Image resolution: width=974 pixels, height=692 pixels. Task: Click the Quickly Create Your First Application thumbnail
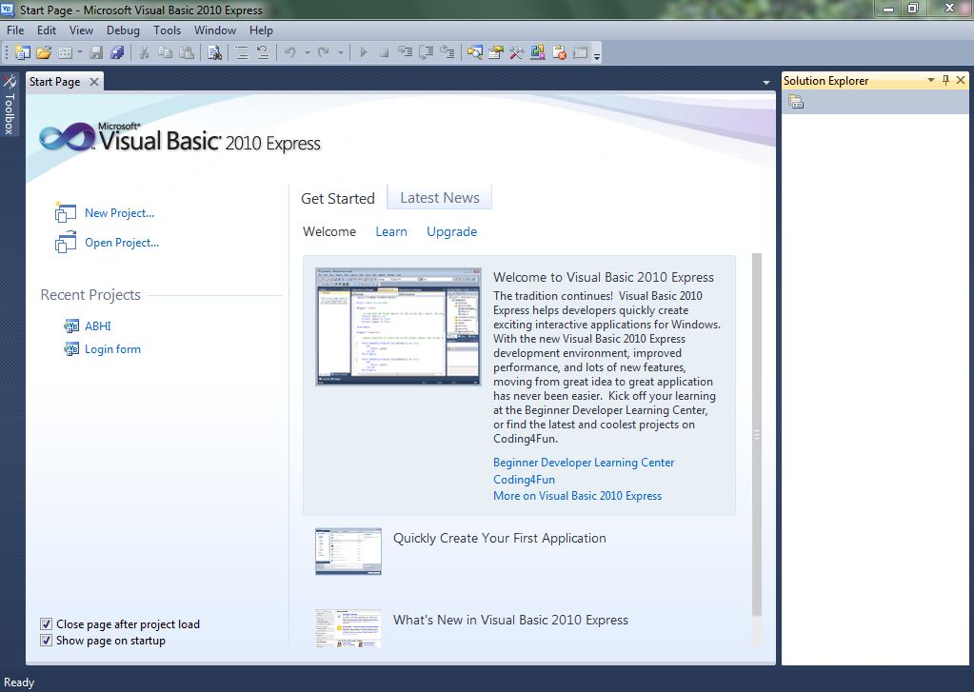tap(348, 550)
